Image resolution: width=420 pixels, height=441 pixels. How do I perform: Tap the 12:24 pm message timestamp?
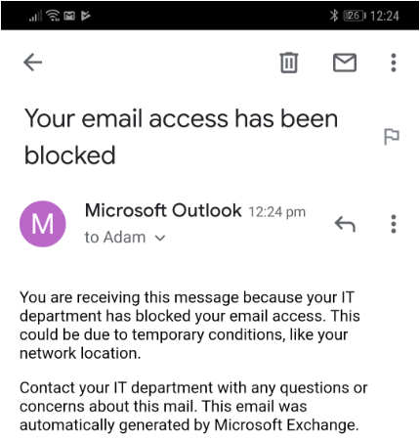click(277, 212)
